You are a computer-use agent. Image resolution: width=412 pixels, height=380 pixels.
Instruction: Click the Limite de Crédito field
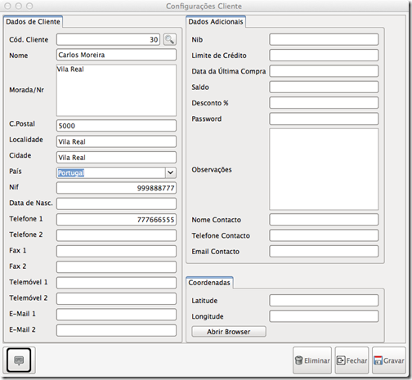click(324, 56)
